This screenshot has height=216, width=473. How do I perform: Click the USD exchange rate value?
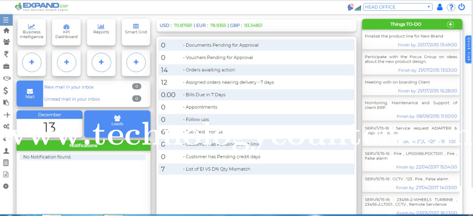tap(183, 25)
